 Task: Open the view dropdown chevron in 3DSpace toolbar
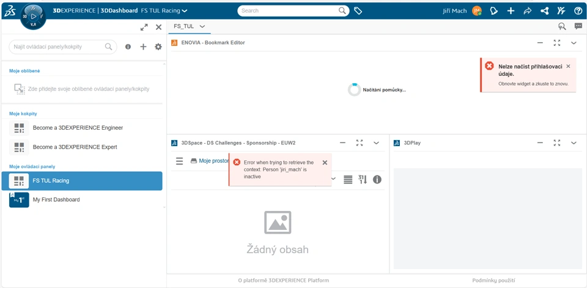pos(334,179)
